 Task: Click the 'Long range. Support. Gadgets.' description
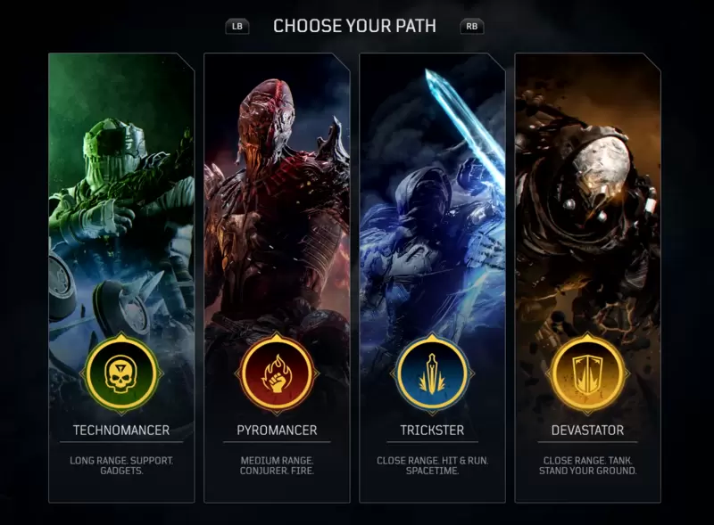point(121,465)
